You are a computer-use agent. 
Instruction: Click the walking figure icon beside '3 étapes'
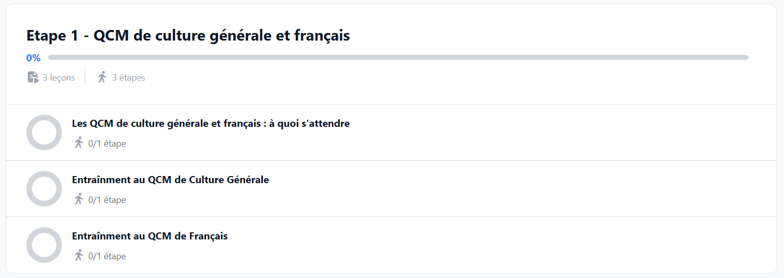pyautogui.click(x=102, y=77)
